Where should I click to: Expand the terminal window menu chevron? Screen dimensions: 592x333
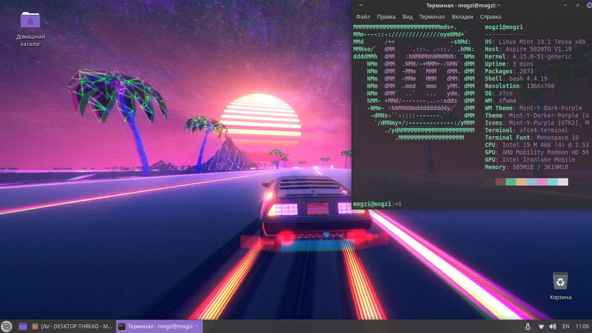point(361,5)
